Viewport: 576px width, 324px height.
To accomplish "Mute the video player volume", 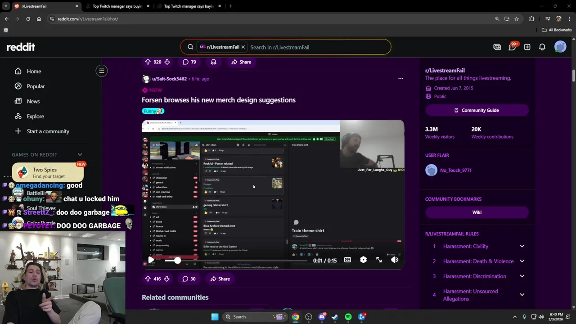I will click(395, 260).
